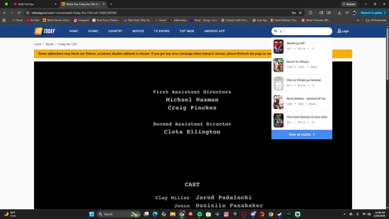Open Microsoft Edge from the taskbar
The height and width of the screenshot is (219, 389).
pos(155,214)
